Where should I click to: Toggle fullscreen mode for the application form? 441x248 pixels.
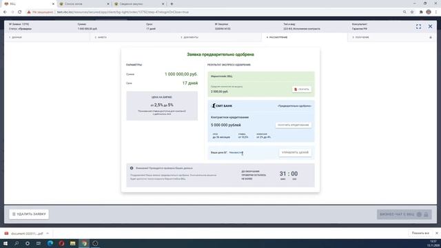(418, 26)
